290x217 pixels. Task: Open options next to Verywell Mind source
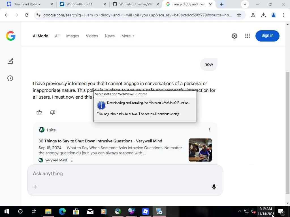click(x=72, y=160)
